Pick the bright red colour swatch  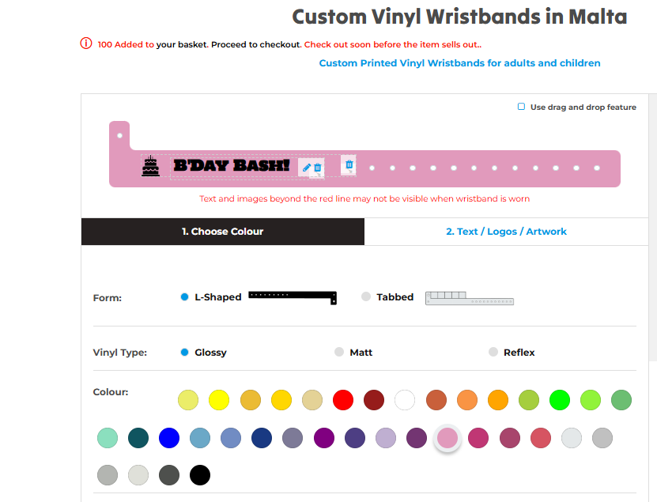coord(342,400)
